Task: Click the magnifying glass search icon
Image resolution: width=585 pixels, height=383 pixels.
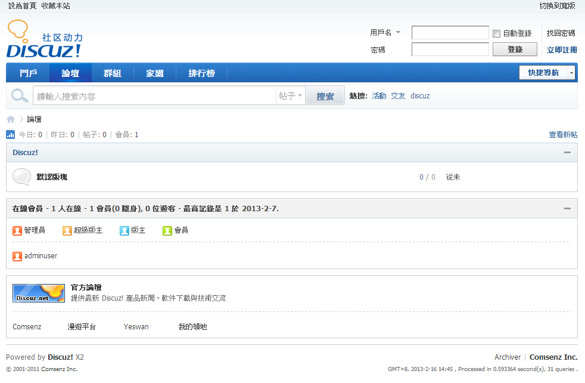Action: (x=20, y=96)
